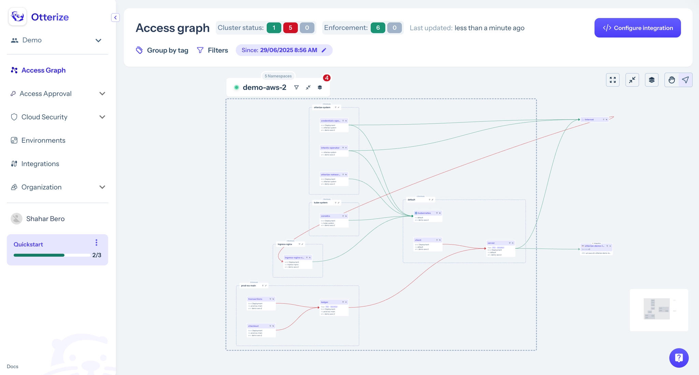The height and width of the screenshot is (375, 699).
Task: Expand the Demo organization dropdown
Action: pos(98,40)
